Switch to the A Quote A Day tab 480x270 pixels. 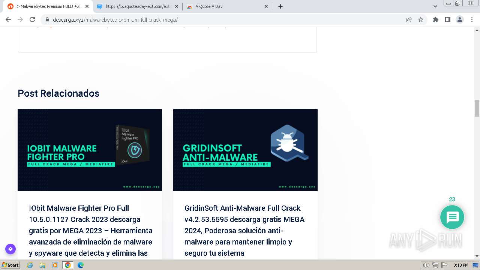(x=228, y=6)
